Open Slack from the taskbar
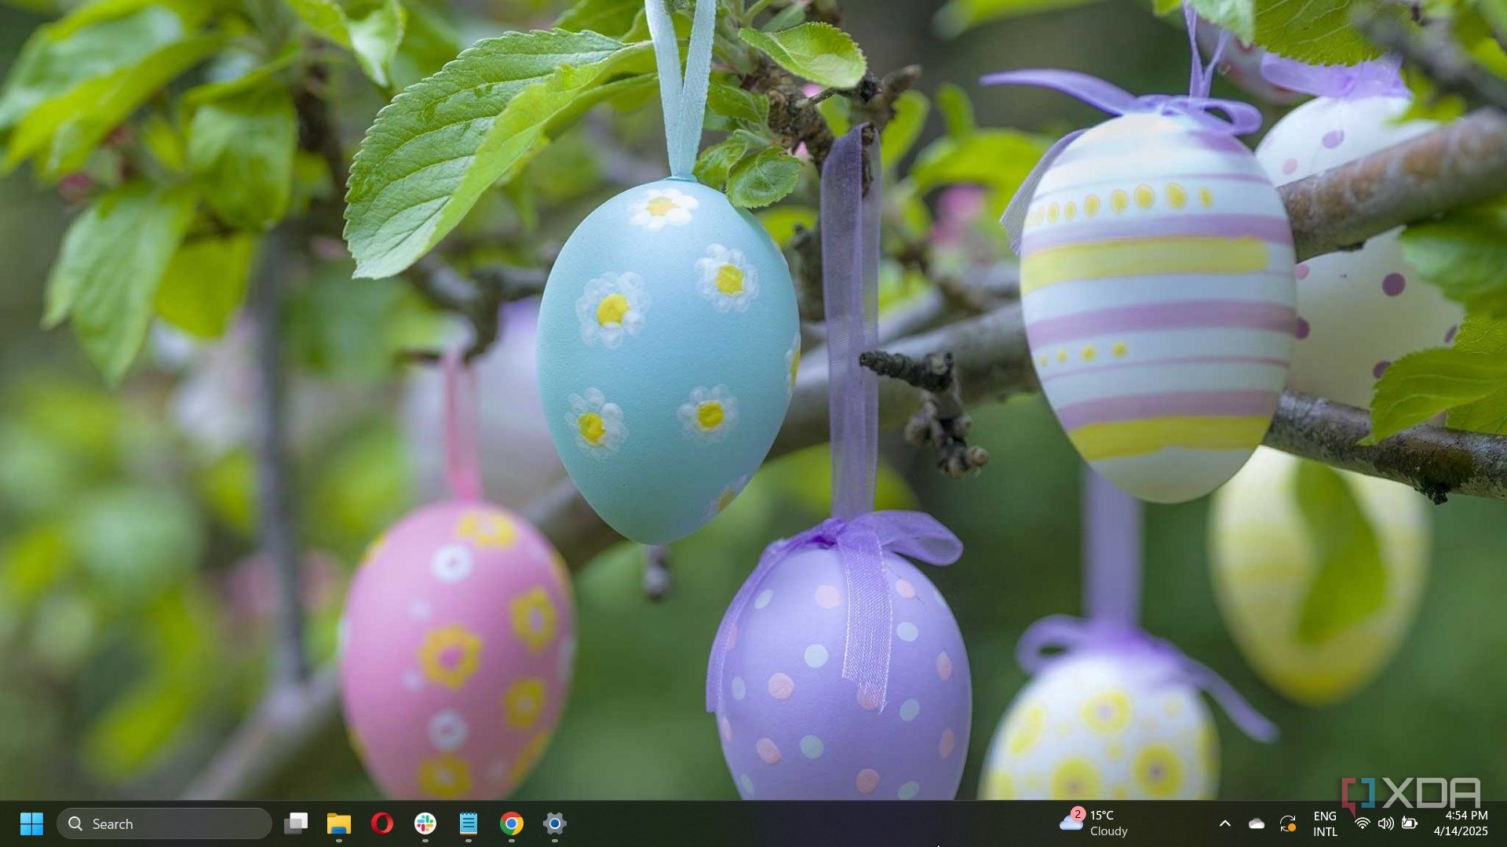This screenshot has width=1507, height=847. 425,823
